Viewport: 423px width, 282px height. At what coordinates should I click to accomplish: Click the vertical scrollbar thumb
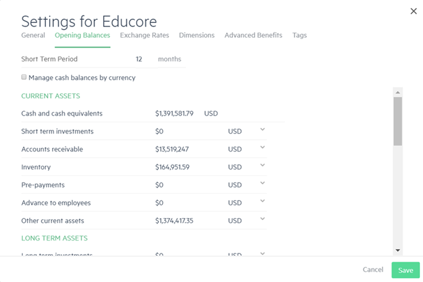[398, 122]
